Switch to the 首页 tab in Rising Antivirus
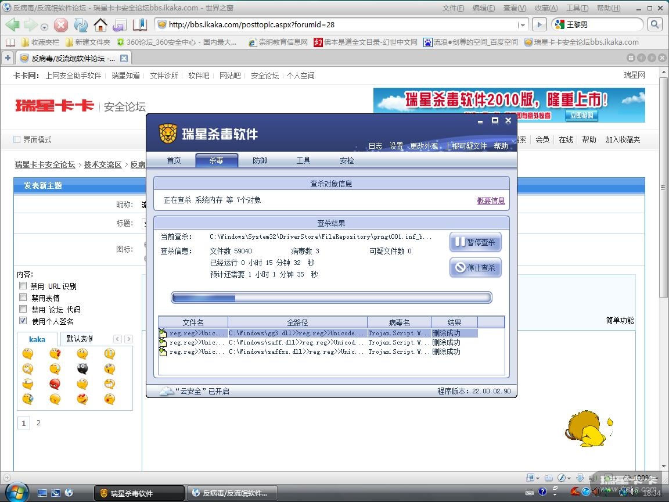 [x=174, y=160]
